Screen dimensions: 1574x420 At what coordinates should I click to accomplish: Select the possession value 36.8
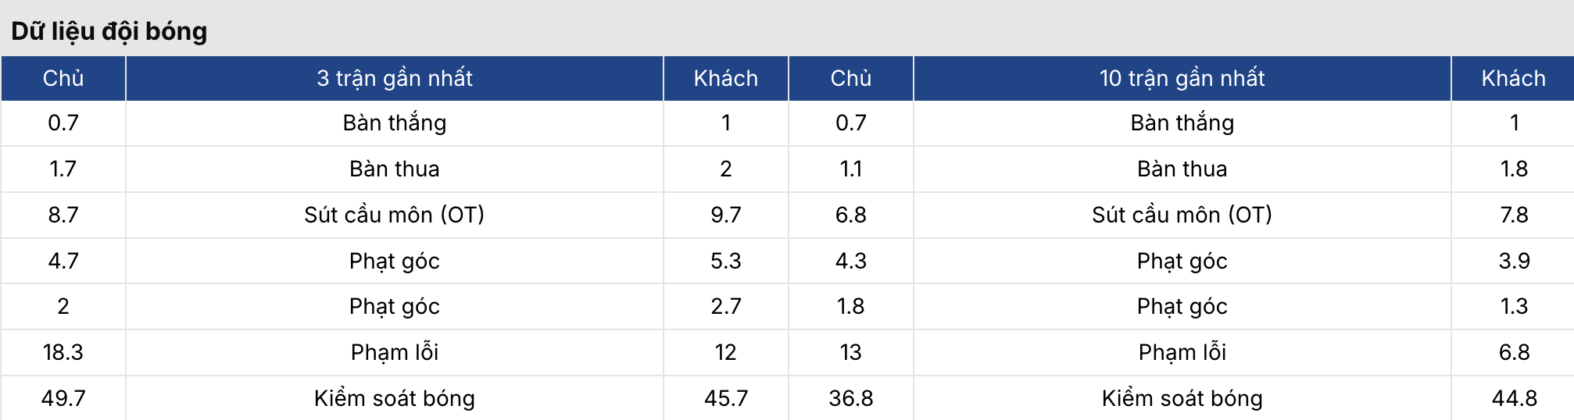pos(850,398)
